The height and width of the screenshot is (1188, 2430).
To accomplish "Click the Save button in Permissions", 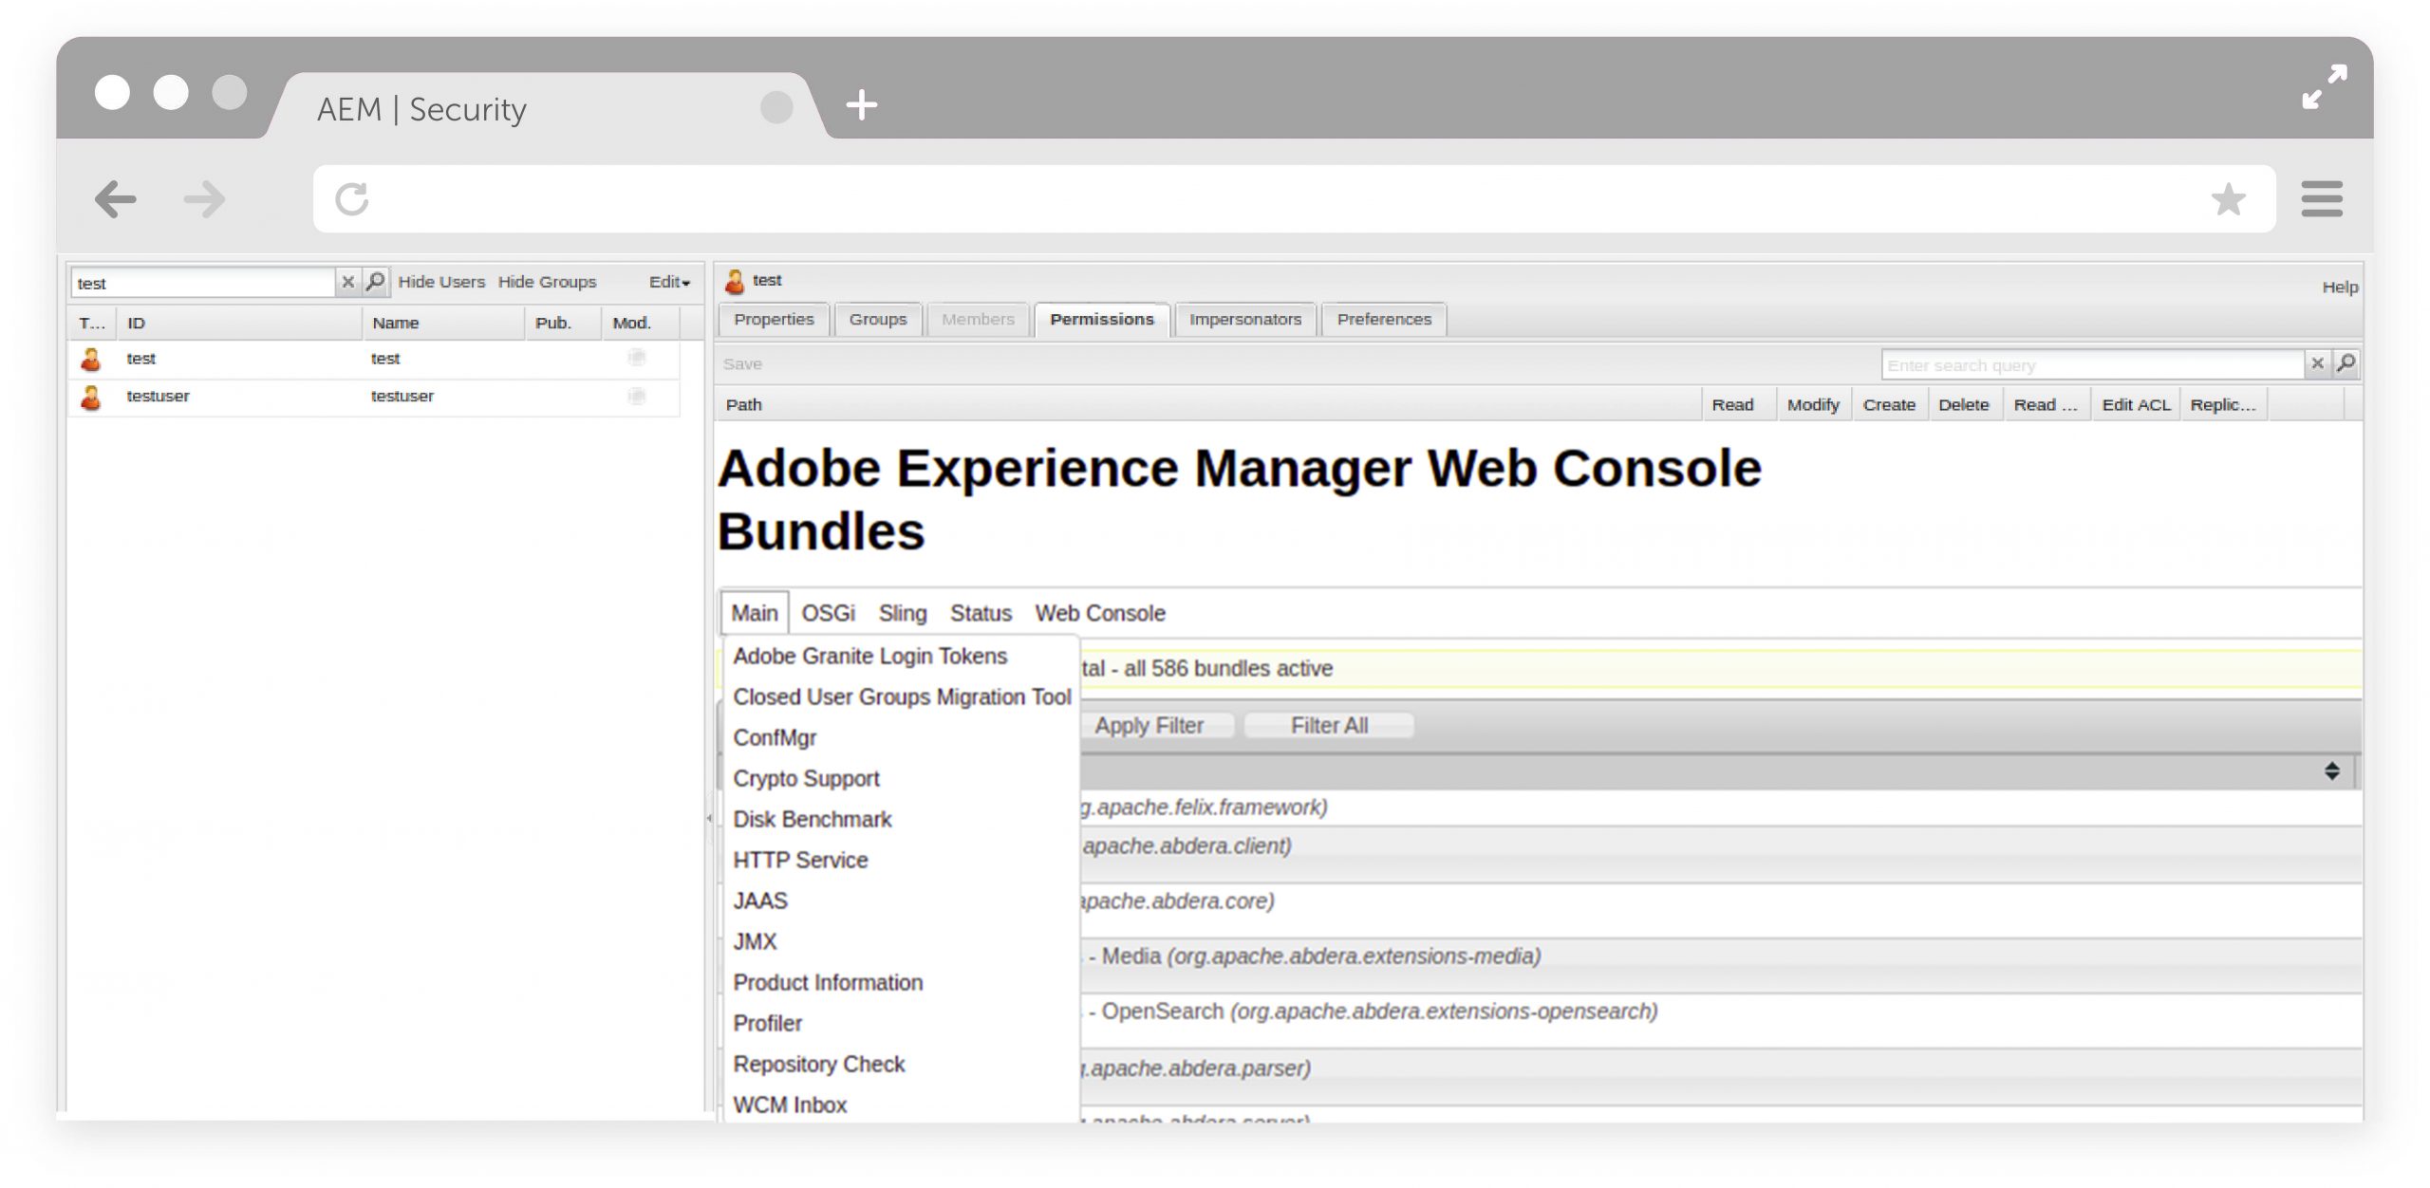I will (742, 364).
